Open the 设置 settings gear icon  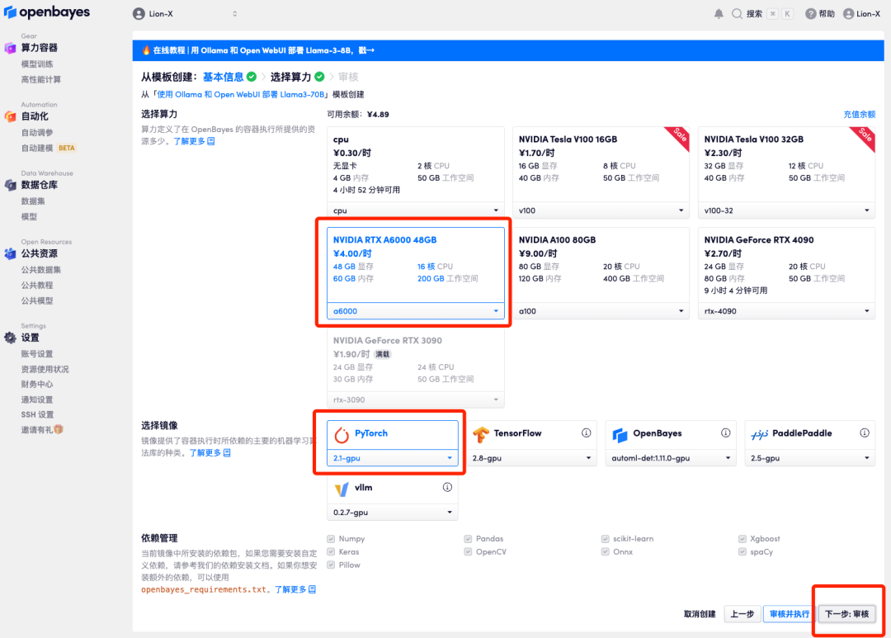[10, 338]
